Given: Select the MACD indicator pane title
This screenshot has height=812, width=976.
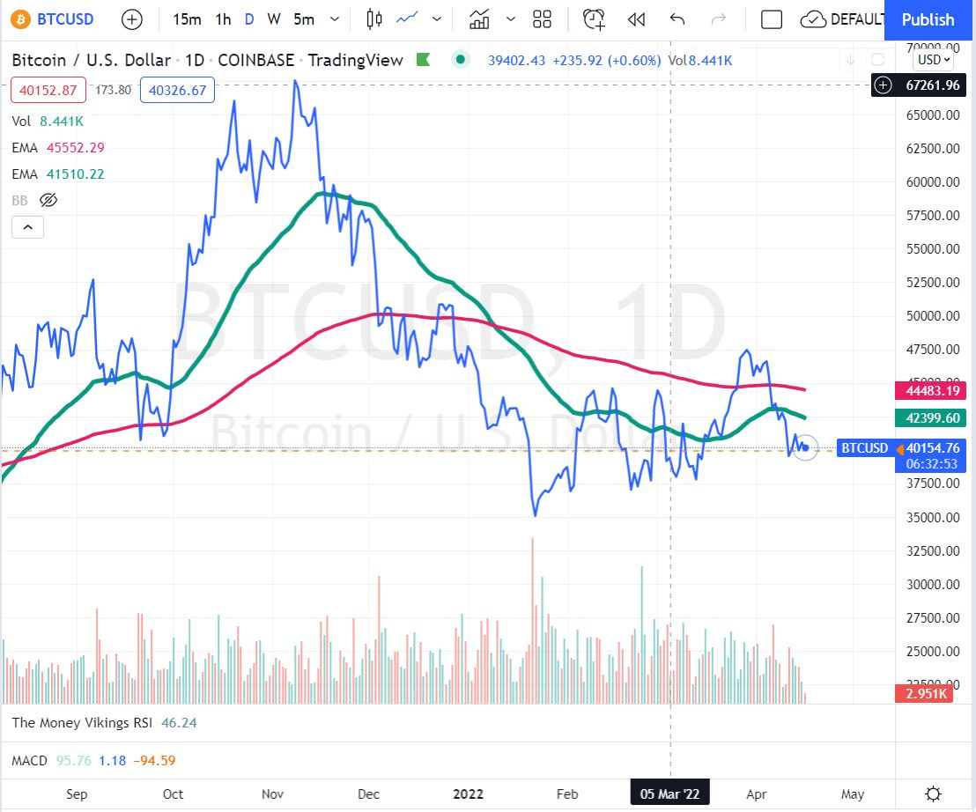Looking at the screenshot, I should 29,760.
